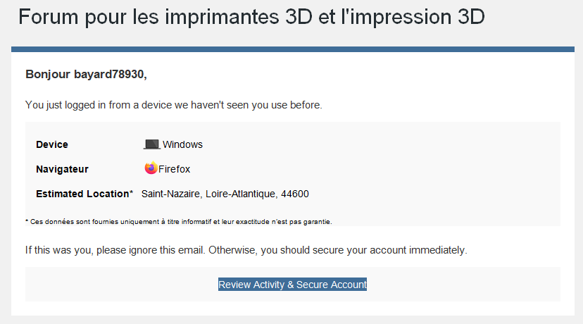The height and width of the screenshot is (324, 583).
Task: Click the Saint-Nazaire location text
Action: [x=170, y=194]
